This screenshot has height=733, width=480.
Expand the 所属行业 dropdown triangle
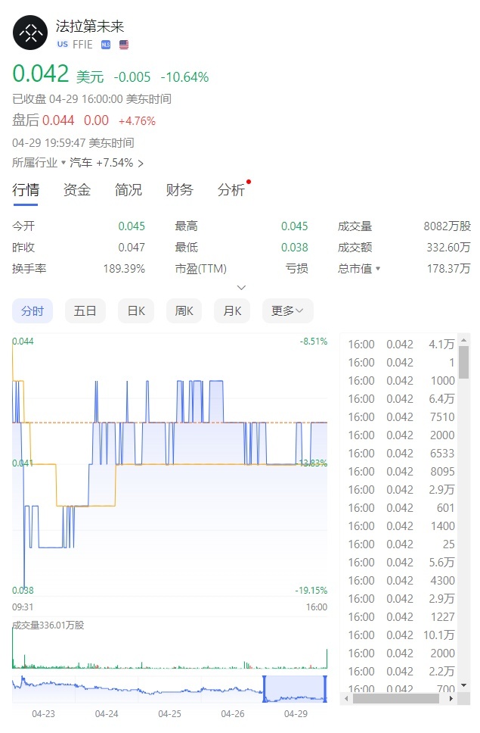click(63, 163)
